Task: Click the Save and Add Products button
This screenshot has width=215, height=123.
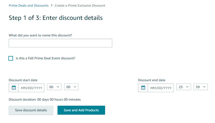Action: [x=81, y=110]
